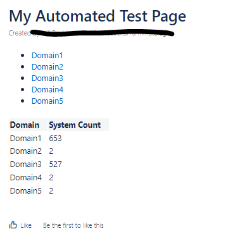Open the Domain2 link

click(47, 67)
